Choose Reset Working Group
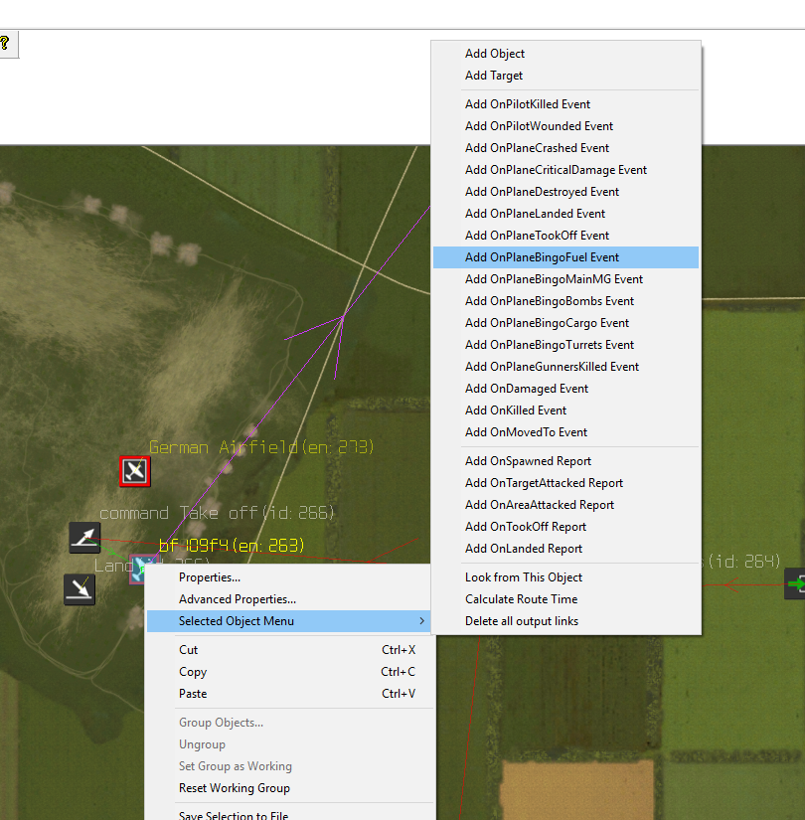 click(289, 788)
